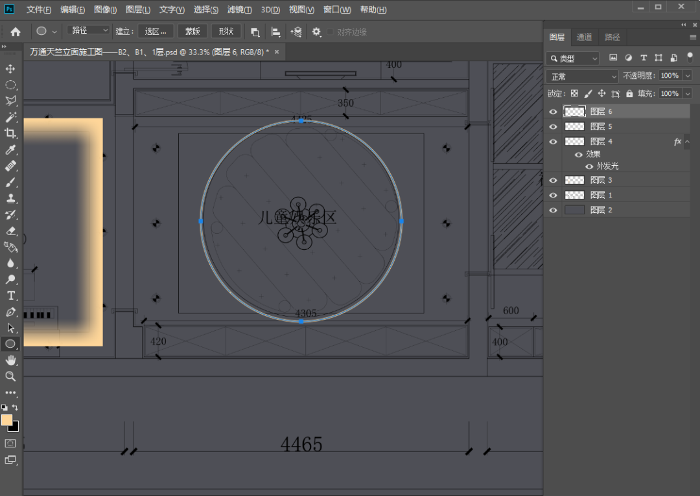Hide layer 图层 2 with eye icon
This screenshot has height=496, width=700.
coord(553,210)
